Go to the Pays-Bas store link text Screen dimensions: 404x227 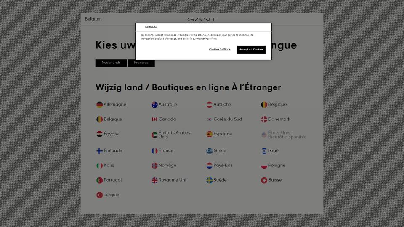click(223, 165)
